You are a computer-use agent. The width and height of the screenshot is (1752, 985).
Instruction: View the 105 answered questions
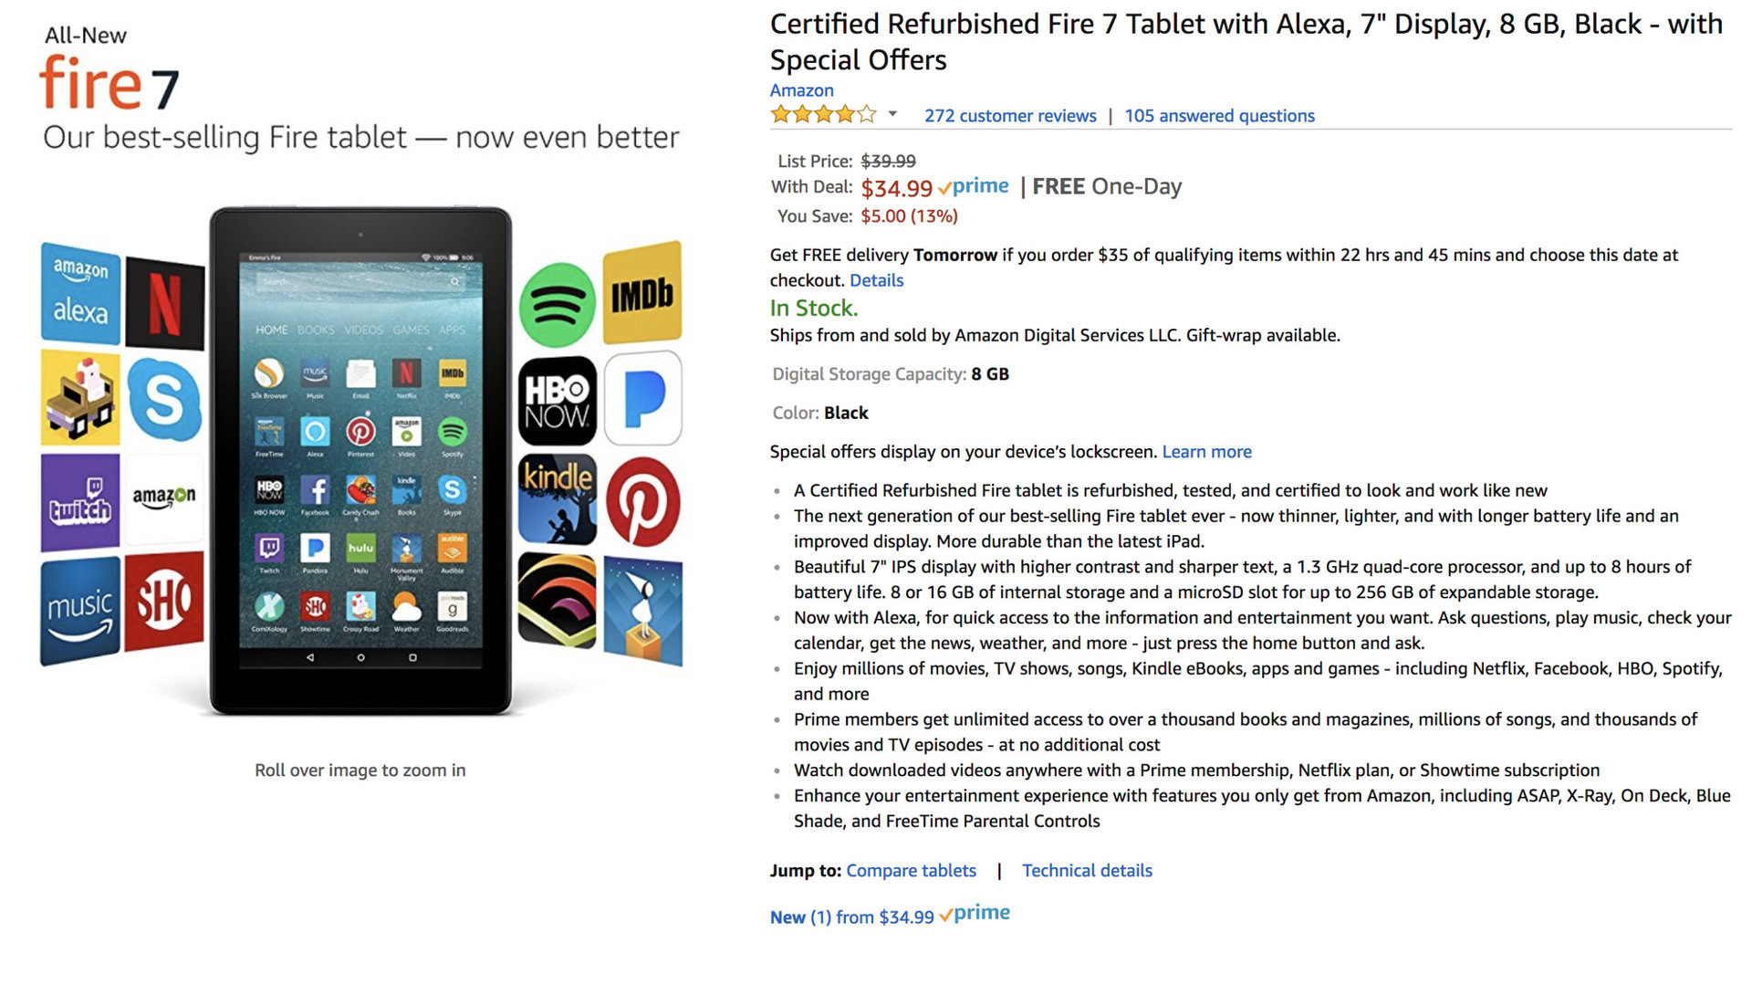pyautogui.click(x=1219, y=116)
